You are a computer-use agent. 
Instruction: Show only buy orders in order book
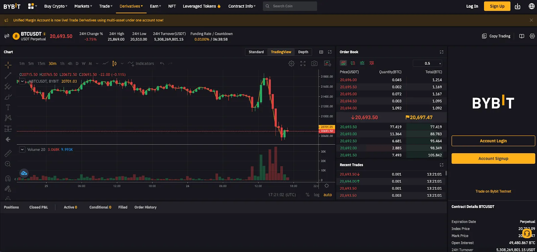tap(362, 63)
